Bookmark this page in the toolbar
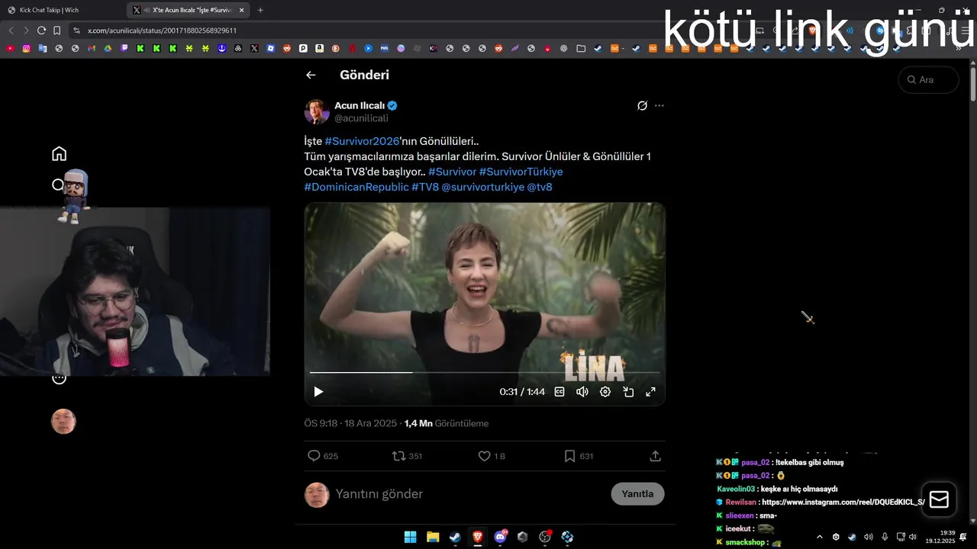The image size is (977, 549). pyautogui.click(x=57, y=30)
